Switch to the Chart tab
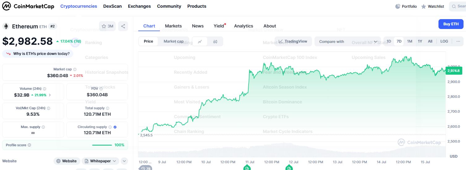Screen dimensions: 466x170 click(x=149, y=26)
